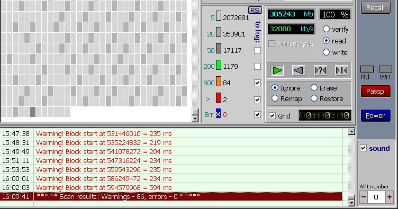This screenshot has height=209, width=398.
Task: Select the write radio button
Action: point(326,52)
